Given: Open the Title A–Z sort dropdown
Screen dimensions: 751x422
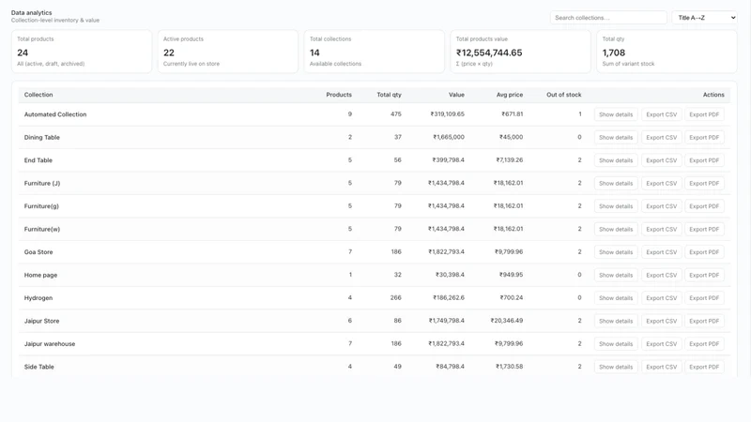Looking at the screenshot, I should click(705, 18).
